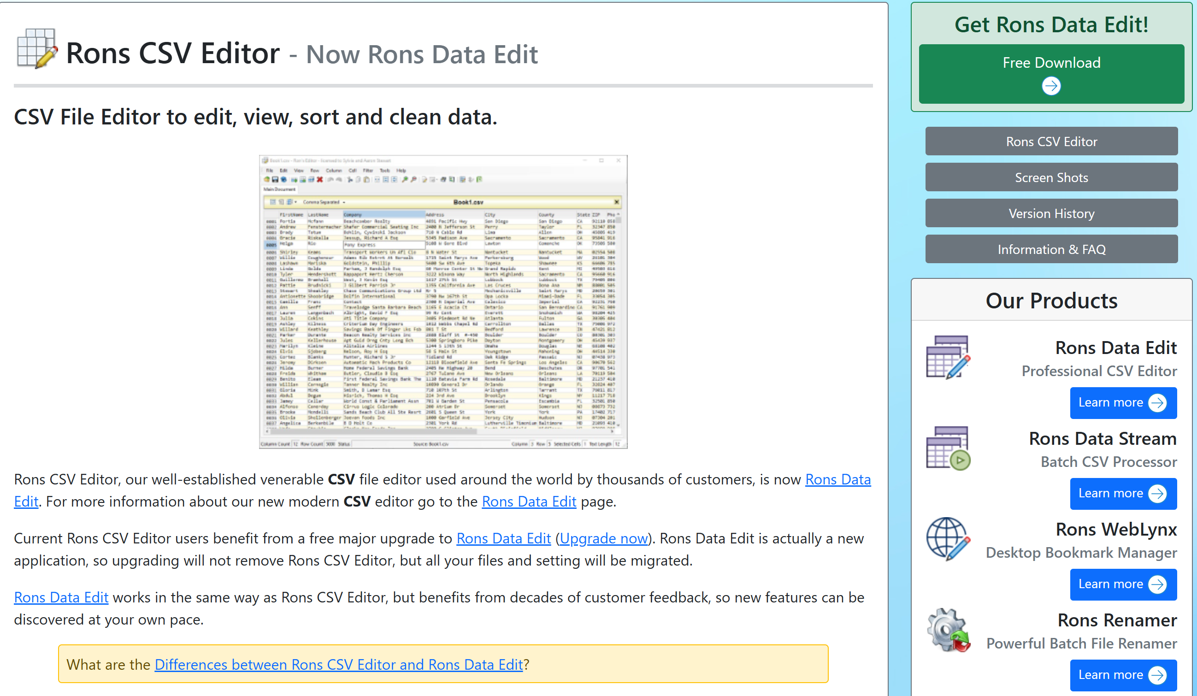Click the Rons WebLynx globe icon
Screen dimensions: 1197x696
point(948,539)
